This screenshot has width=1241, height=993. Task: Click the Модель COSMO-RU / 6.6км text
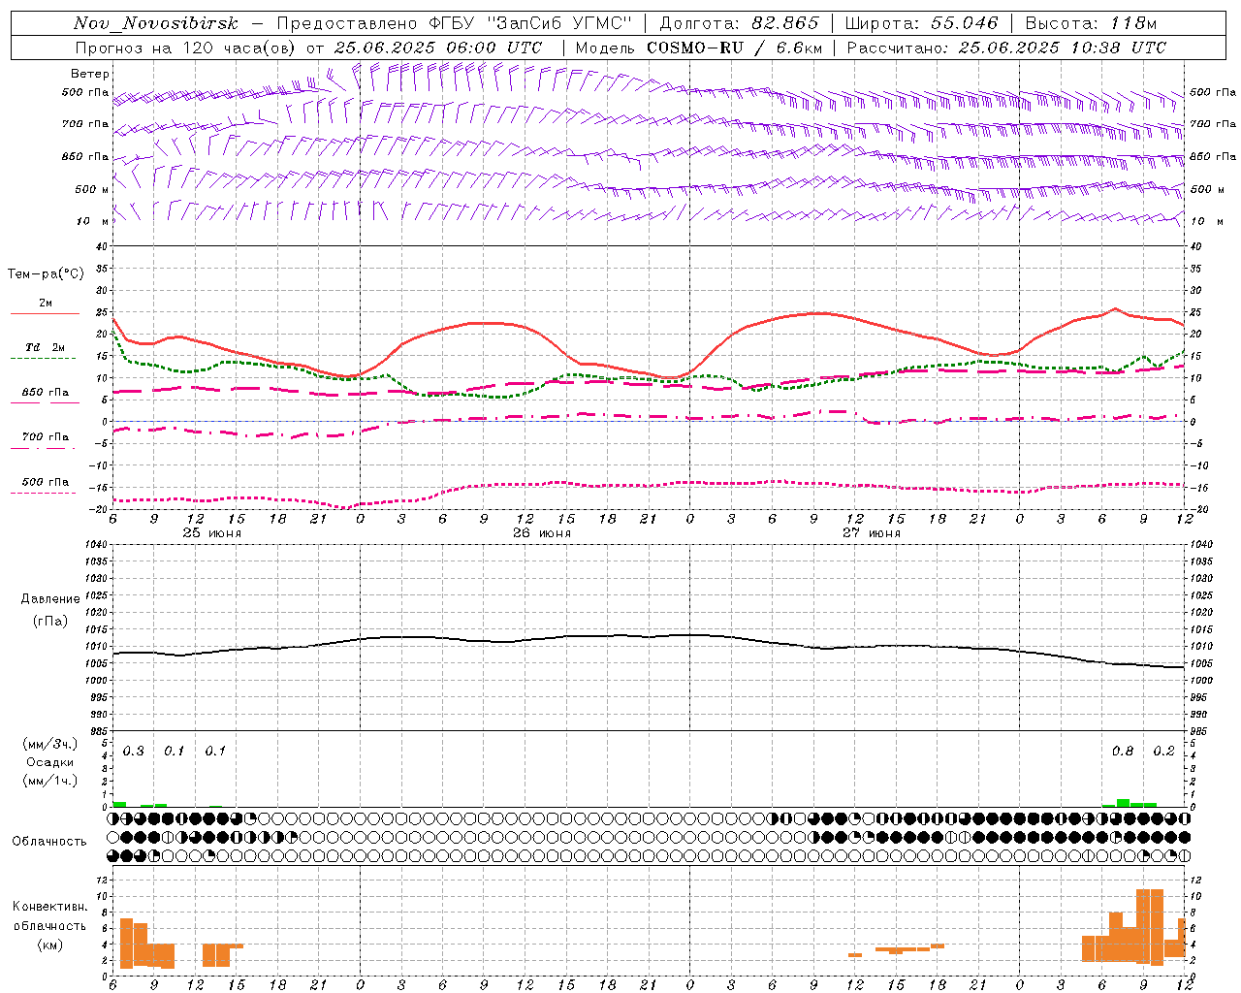699,48
